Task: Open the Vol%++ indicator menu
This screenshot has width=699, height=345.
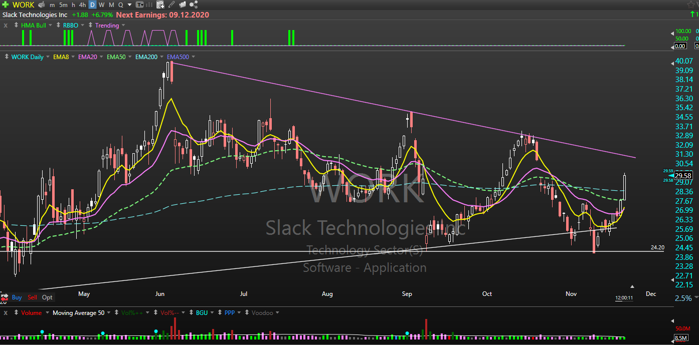Action: [x=147, y=313]
